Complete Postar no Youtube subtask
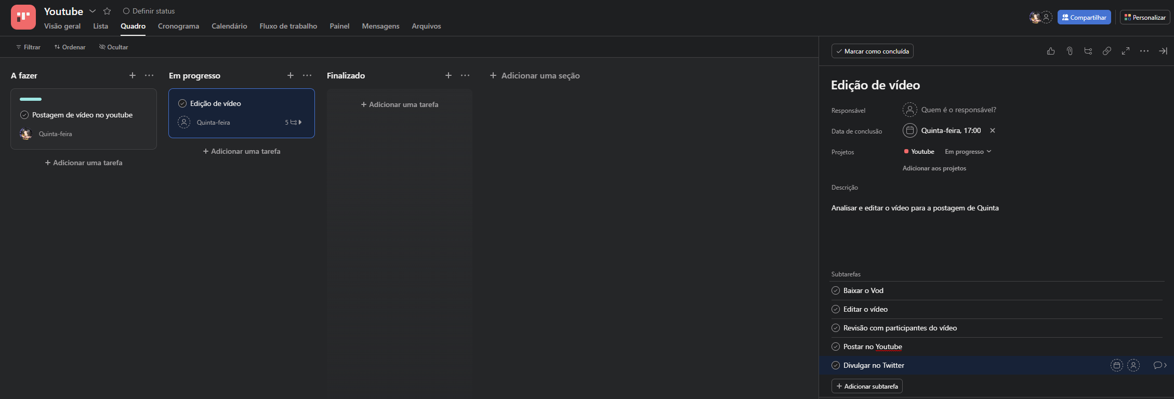The height and width of the screenshot is (399, 1174). coord(836,347)
